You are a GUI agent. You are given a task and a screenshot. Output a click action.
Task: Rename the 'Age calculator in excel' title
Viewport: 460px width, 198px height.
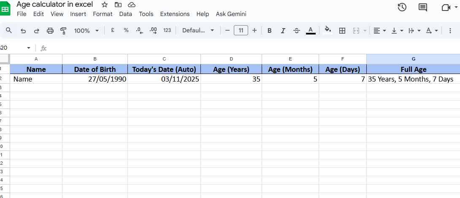click(54, 4)
